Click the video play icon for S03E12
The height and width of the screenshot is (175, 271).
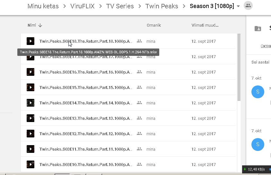point(31,134)
